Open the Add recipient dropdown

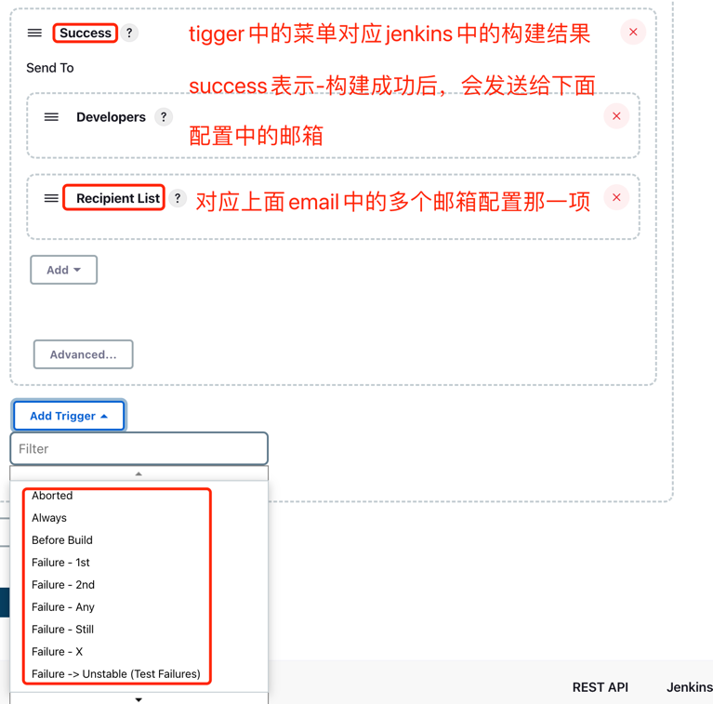pyautogui.click(x=63, y=270)
